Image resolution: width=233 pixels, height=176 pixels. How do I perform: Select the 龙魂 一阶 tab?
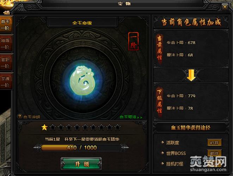pos(6,82)
